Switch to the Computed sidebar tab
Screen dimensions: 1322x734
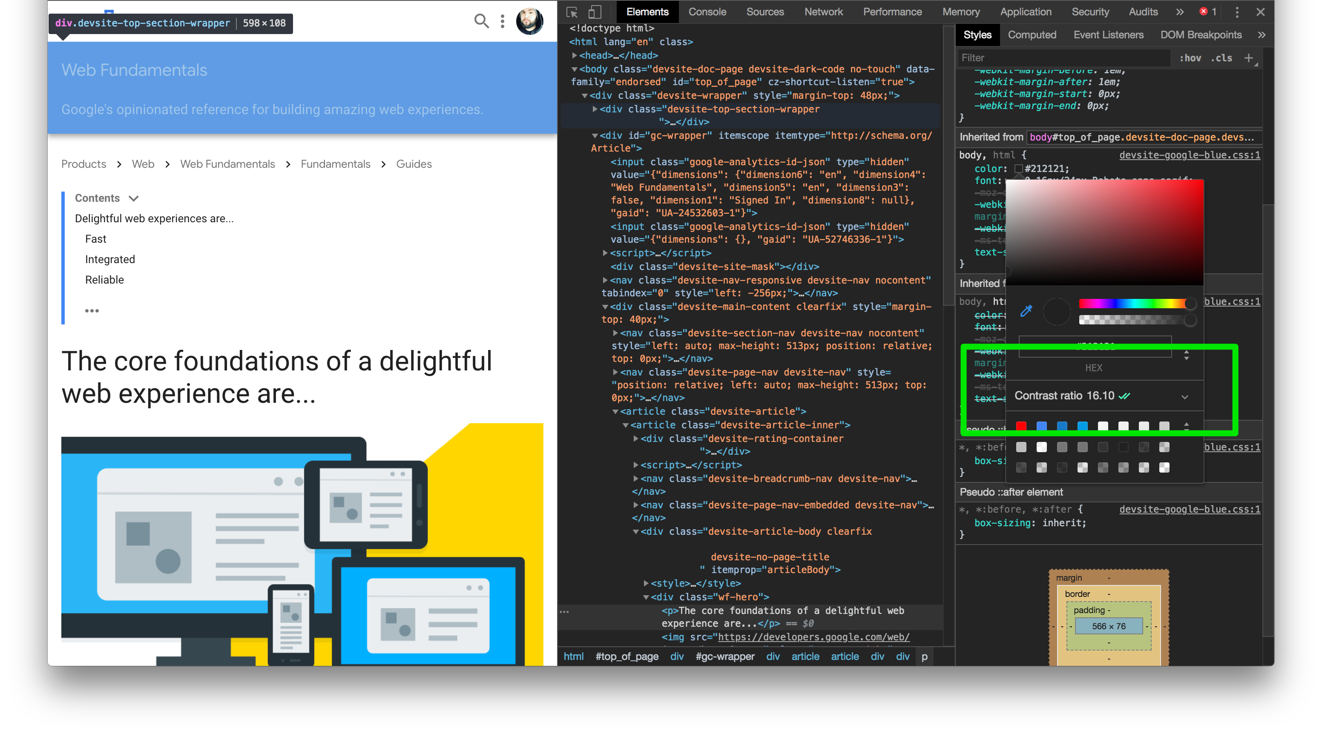point(1032,35)
